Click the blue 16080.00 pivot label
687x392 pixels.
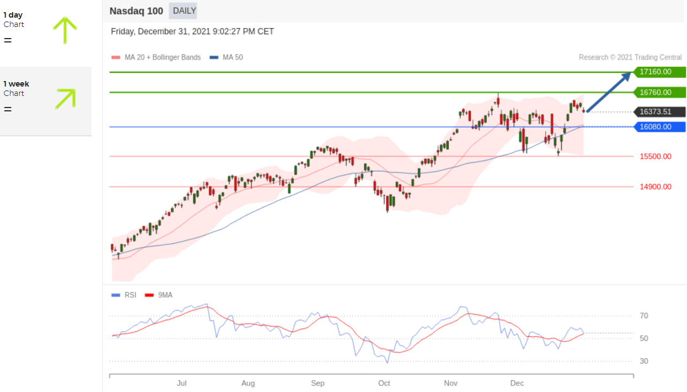[658, 127]
